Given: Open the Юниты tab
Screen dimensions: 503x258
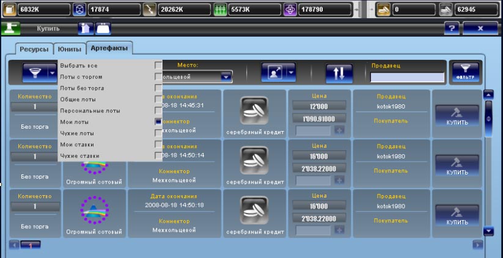Looking at the screenshot, I should pos(68,49).
